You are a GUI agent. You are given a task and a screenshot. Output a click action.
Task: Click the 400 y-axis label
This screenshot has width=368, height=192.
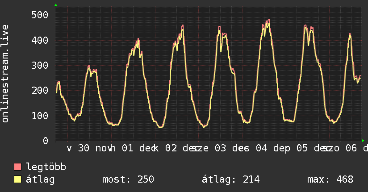[40, 40]
